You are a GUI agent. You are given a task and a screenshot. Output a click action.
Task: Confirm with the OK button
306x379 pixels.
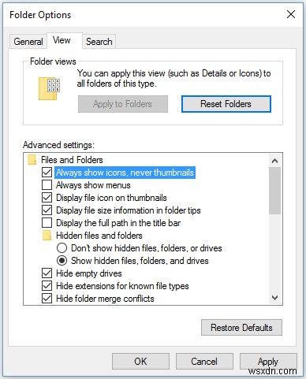140,362
